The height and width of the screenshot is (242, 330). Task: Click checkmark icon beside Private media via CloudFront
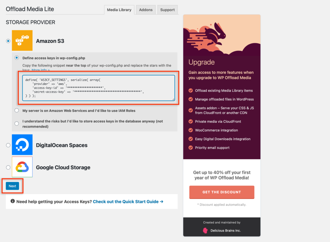191,121
